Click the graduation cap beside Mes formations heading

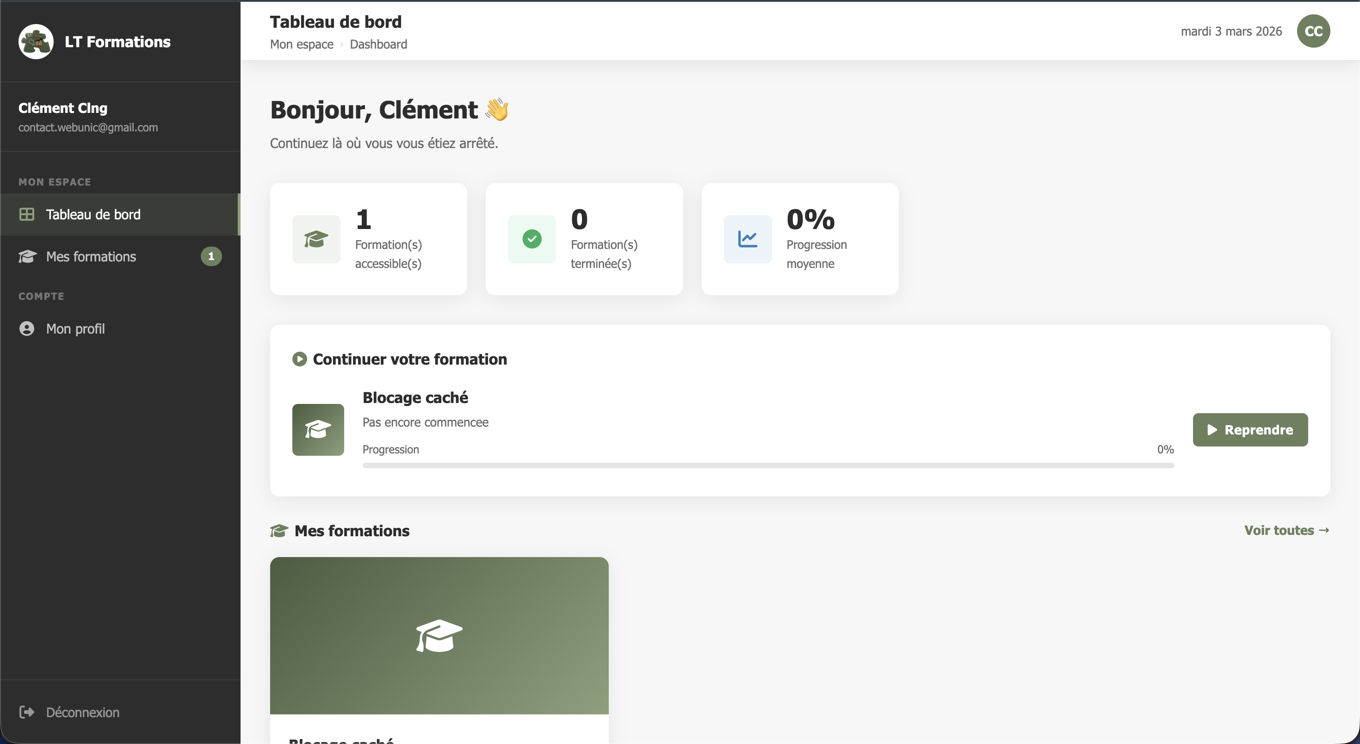(279, 531)
